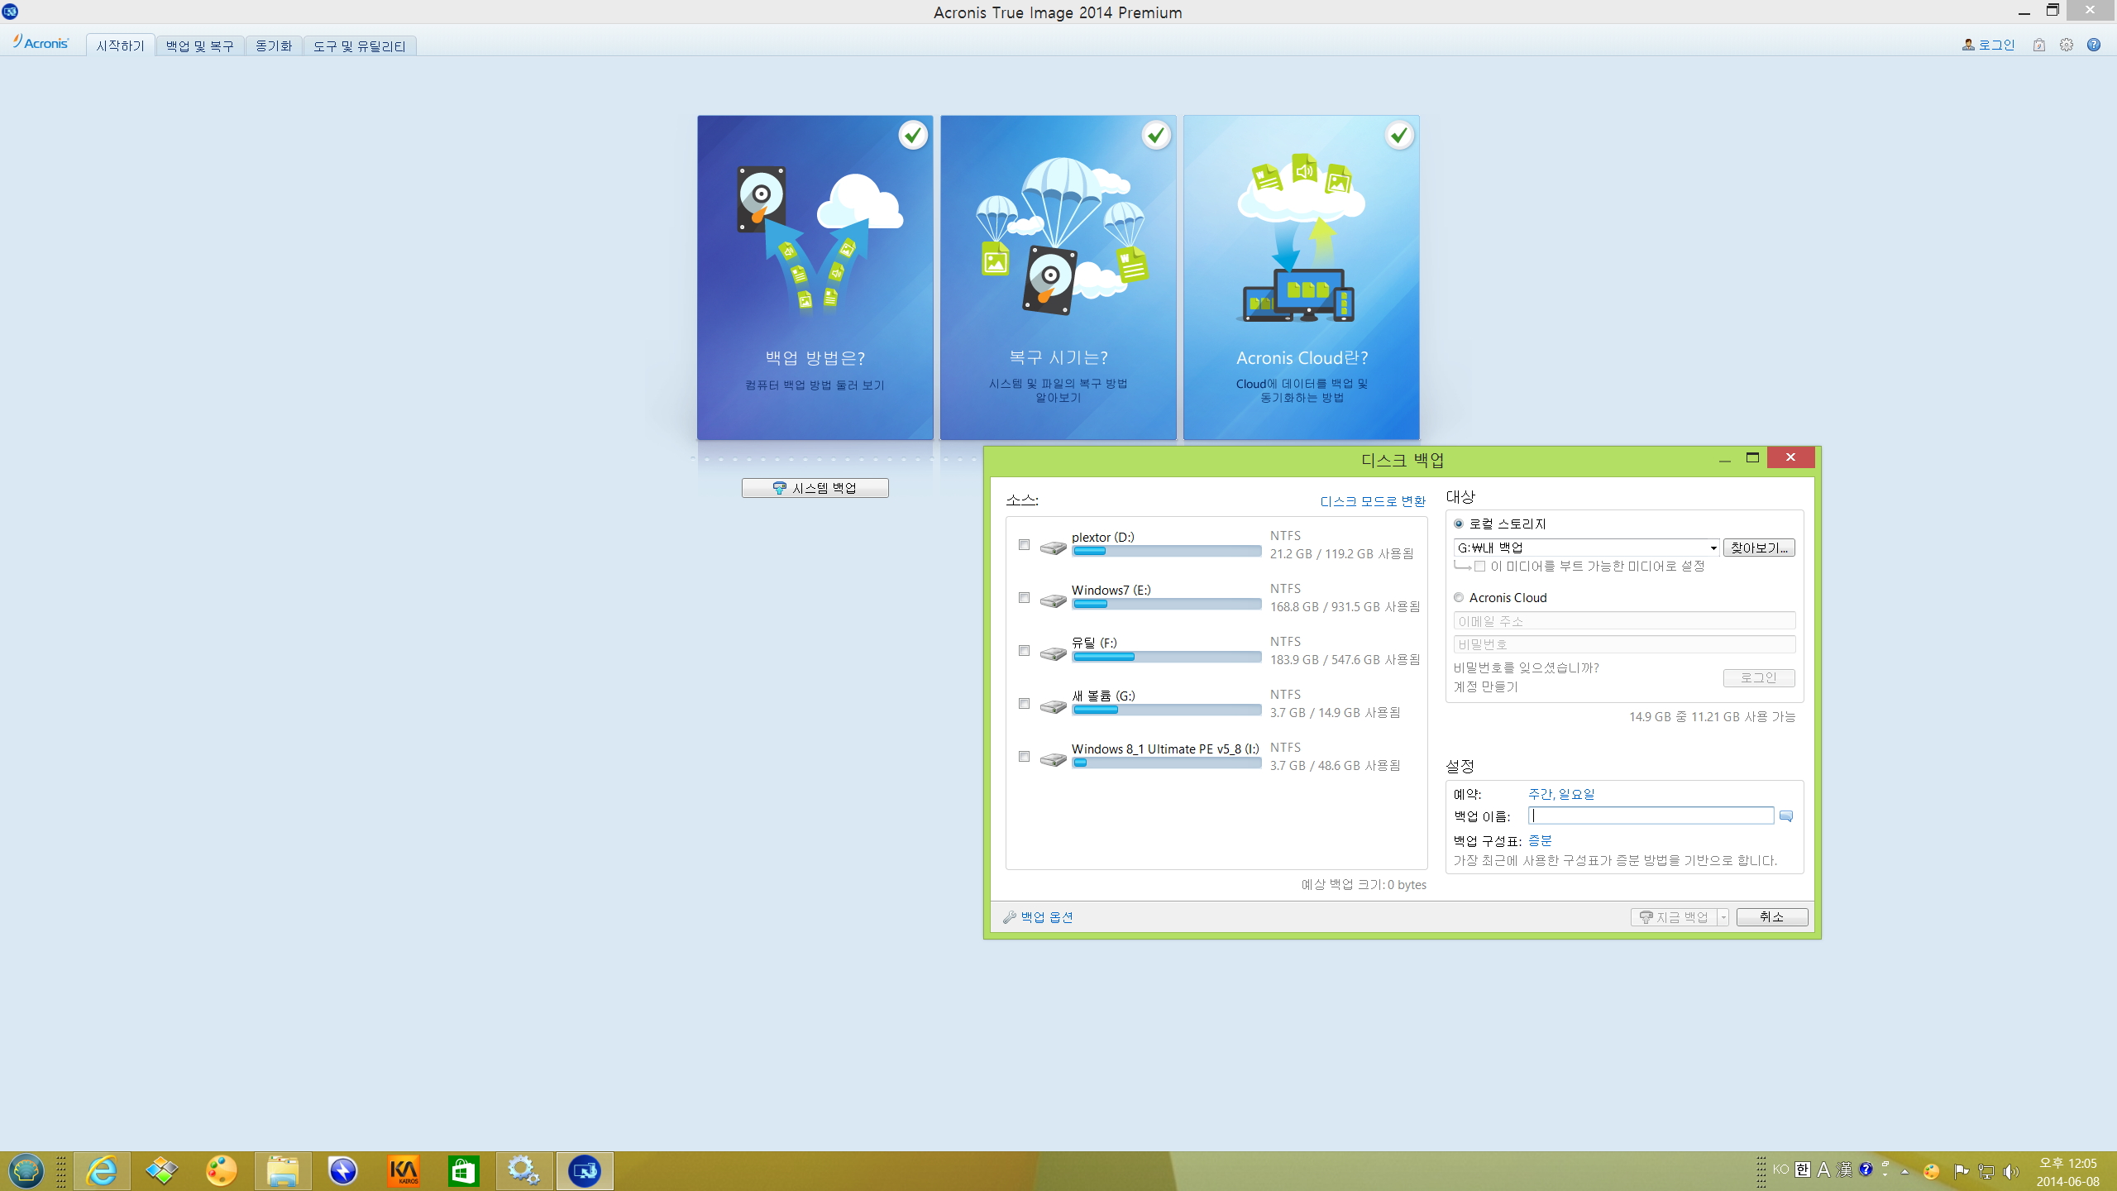
Task: Open the 복구 시기는? tutorial card
Action: click(1058, 278)
